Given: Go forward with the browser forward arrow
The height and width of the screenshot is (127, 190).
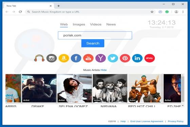Looking at the screenshot, I should click(x=14, y=12).
